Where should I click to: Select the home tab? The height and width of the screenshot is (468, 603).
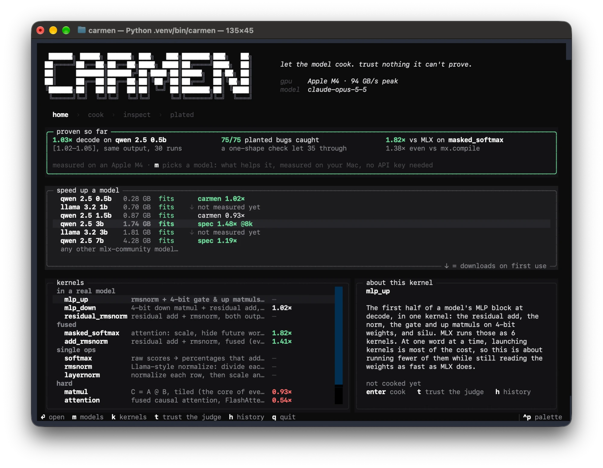point(60,115)
